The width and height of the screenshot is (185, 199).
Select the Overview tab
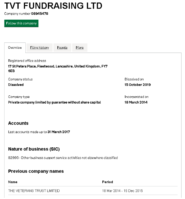coord(15,48)
